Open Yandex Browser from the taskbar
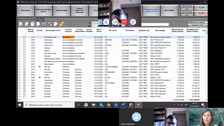Image resolution: width=224 pixels, height=126 pixels. pos(86,105)
